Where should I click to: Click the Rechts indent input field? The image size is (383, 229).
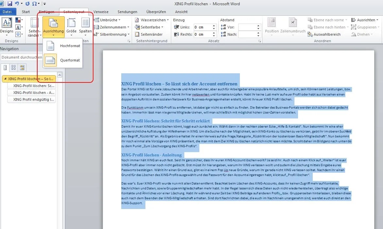click(x=203, y=34)
